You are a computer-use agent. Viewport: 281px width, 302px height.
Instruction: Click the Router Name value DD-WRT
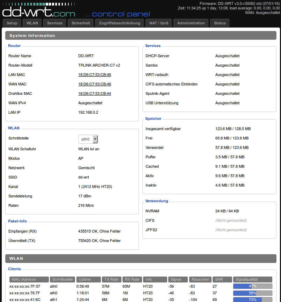pos(86,56)
